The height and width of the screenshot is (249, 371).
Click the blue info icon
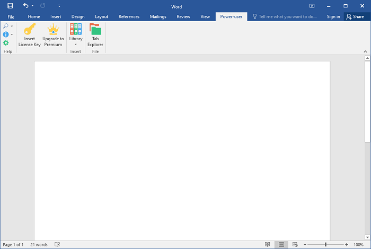click(x=6, y=34)
